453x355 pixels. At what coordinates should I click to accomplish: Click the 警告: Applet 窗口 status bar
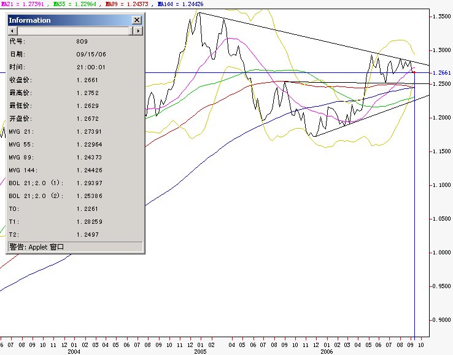pyautogui.click(x=75, y=246)
